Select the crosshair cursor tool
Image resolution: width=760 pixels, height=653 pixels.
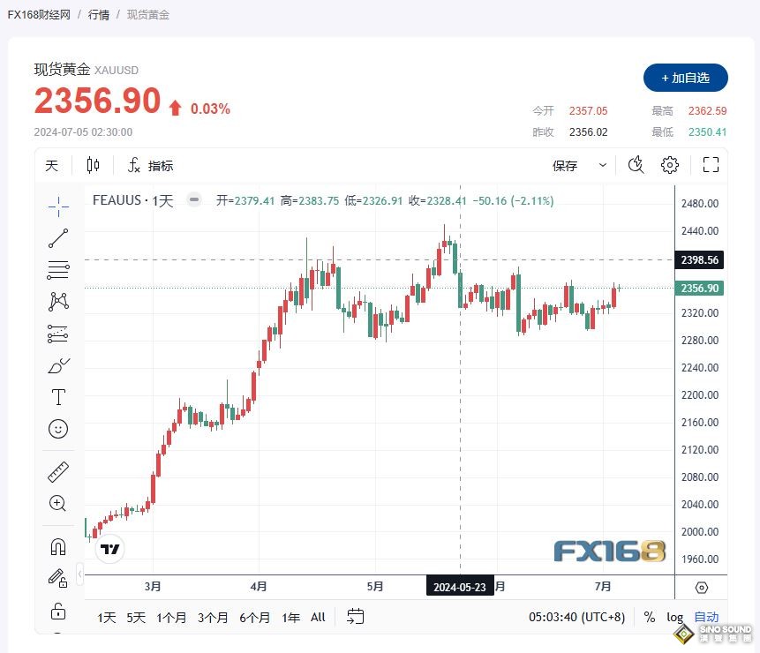point(58,206)
